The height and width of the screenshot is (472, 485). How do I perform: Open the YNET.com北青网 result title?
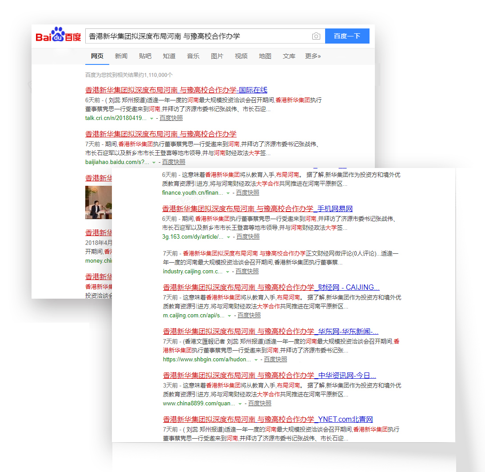pos(268,420)
